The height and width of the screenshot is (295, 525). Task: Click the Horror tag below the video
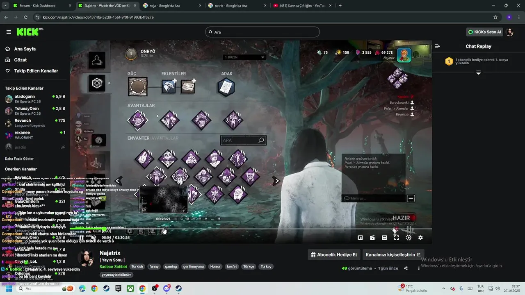215,266
